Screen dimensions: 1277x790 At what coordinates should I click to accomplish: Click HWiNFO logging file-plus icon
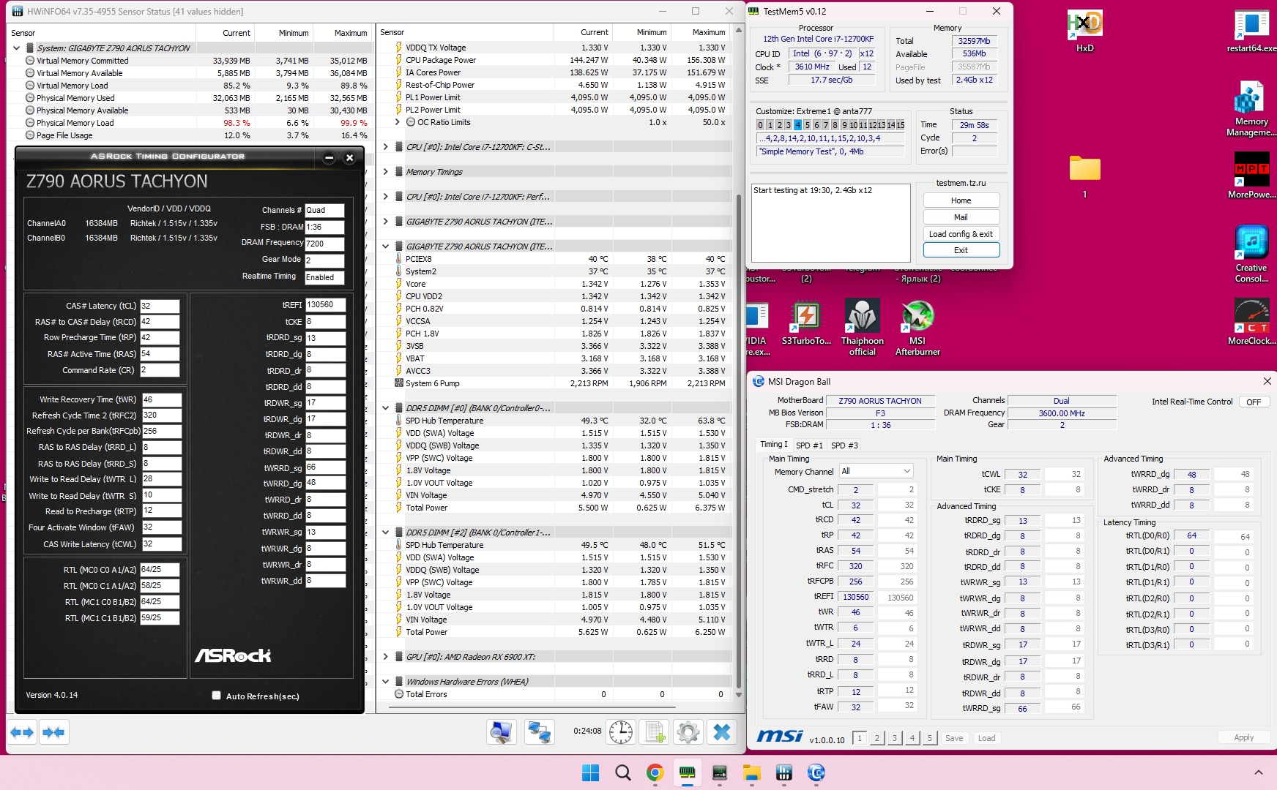[655, 731]
